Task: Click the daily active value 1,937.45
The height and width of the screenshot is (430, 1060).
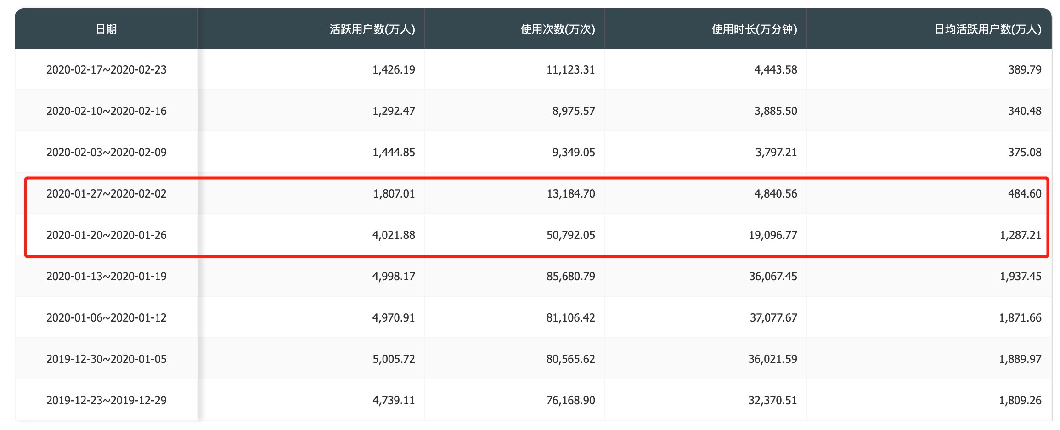Action: tap(1020, 277)
